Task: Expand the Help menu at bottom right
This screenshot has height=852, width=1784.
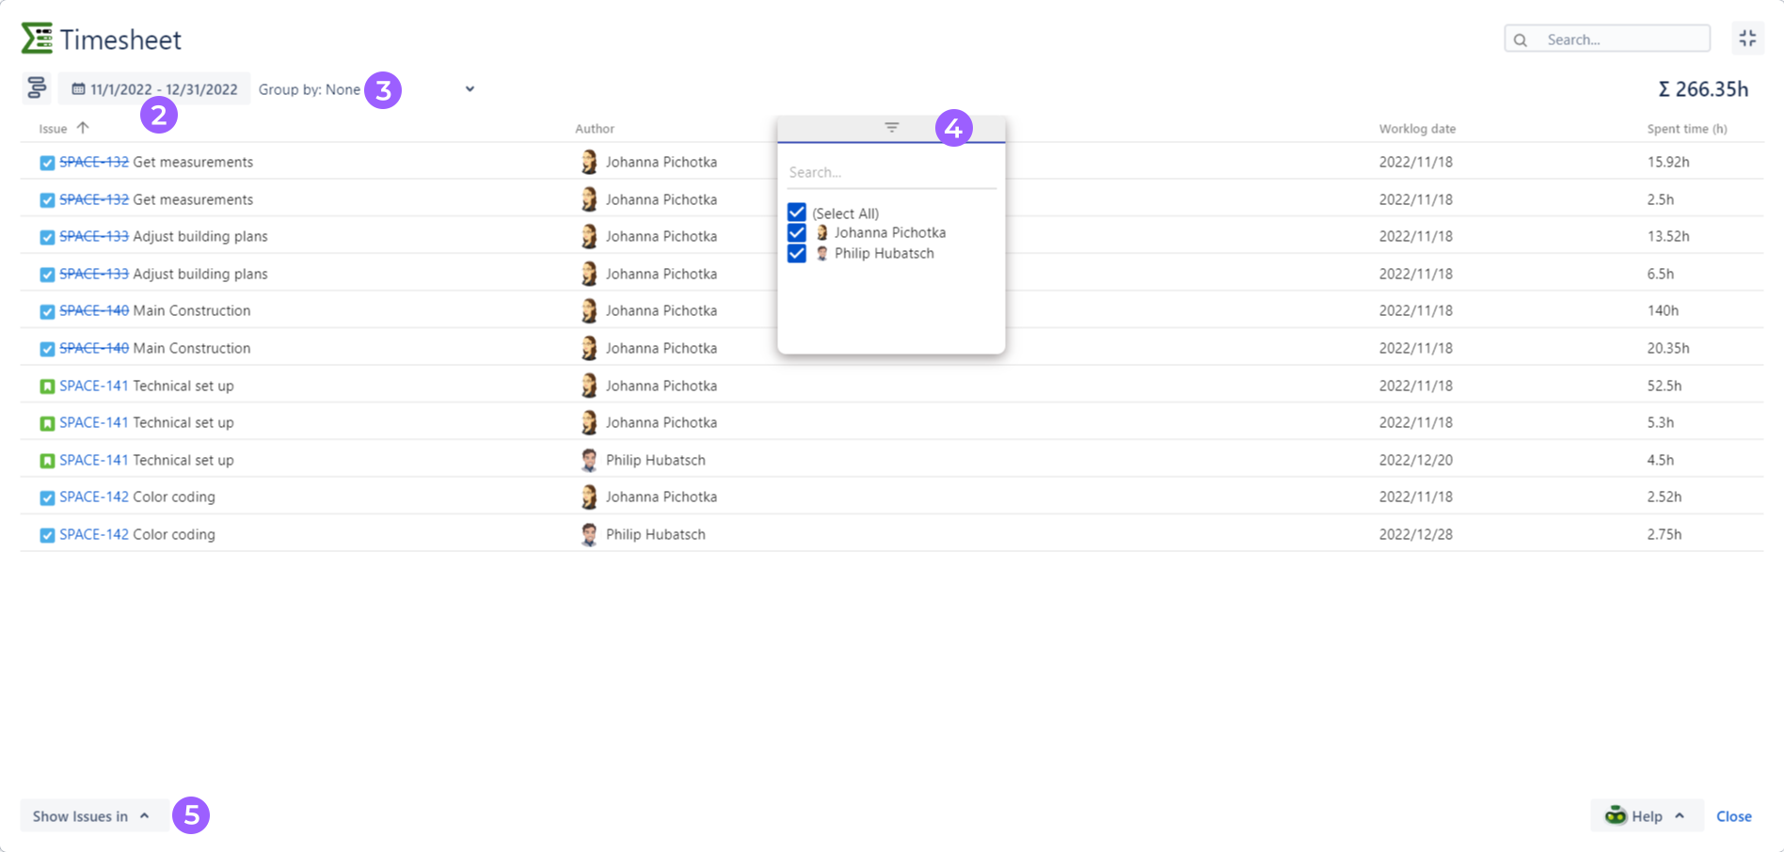Action: point(1646,815)
